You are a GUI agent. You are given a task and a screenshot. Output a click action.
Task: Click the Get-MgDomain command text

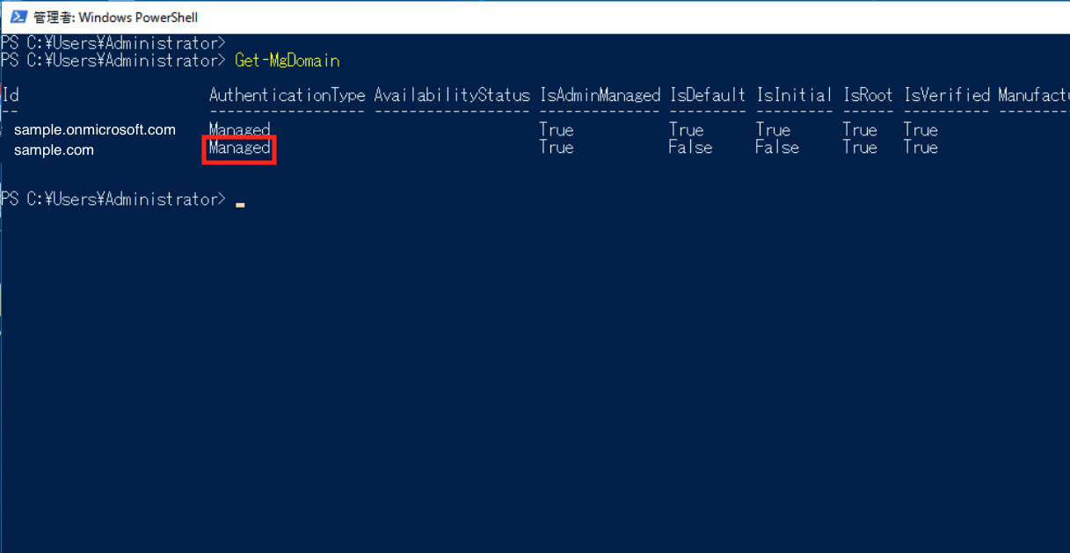pos(287,61)
